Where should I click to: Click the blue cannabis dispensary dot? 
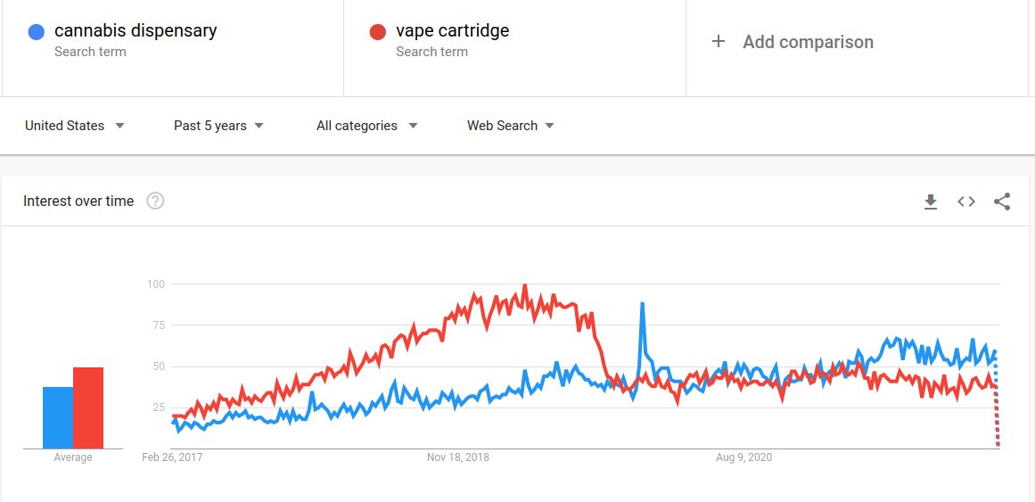(x=36, y=32)
